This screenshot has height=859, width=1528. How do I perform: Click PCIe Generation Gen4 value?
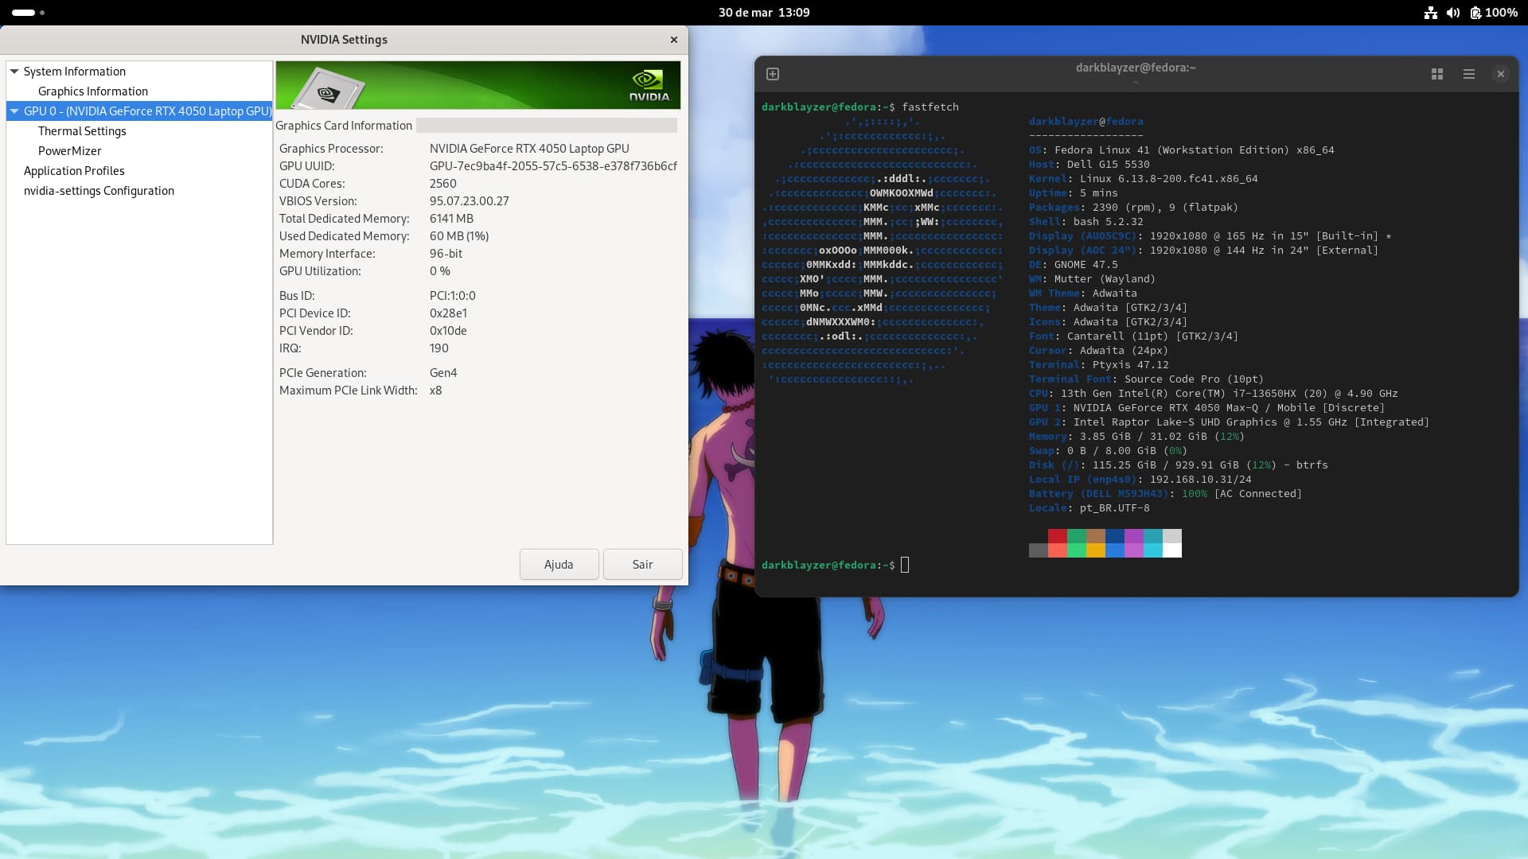(443, 373)
